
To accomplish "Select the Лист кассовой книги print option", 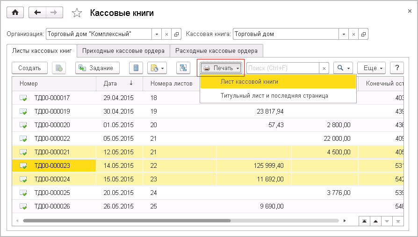I will click(249, 81).
